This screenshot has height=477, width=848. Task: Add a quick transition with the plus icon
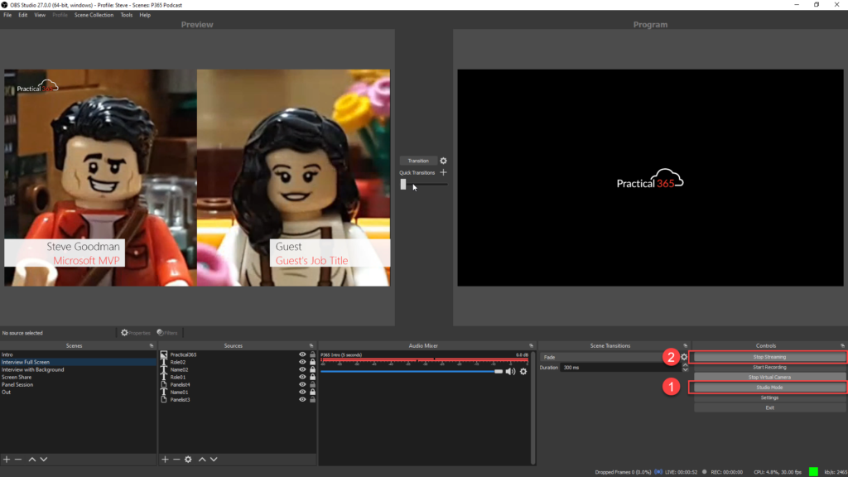(444, 172)
